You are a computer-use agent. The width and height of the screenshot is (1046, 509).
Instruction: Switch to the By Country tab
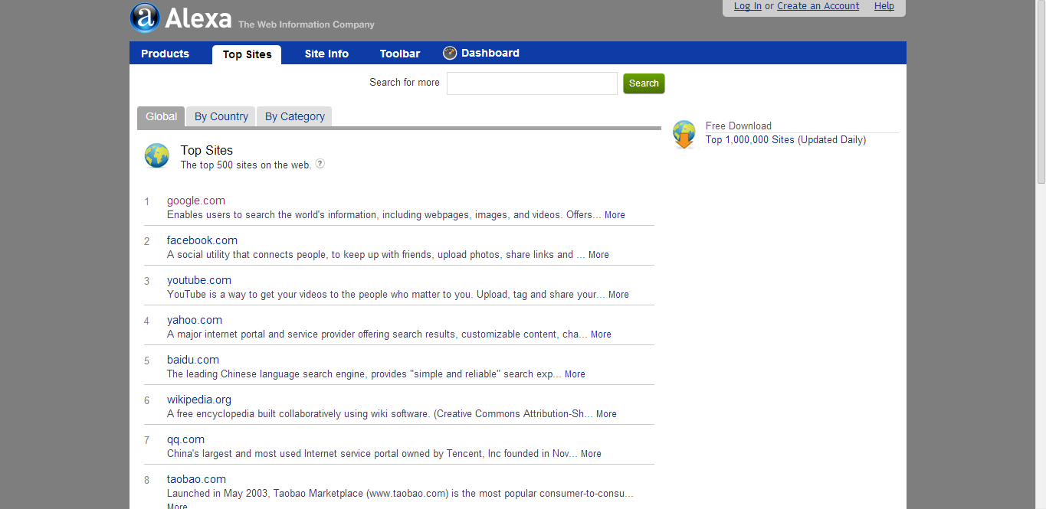221,116
